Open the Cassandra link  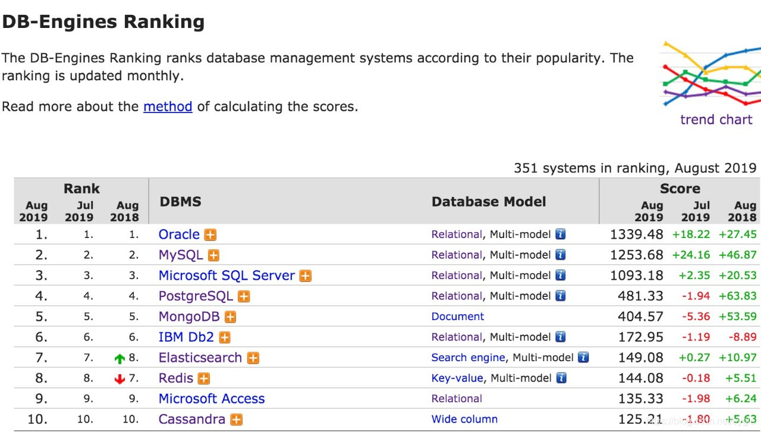pos(192,420)
